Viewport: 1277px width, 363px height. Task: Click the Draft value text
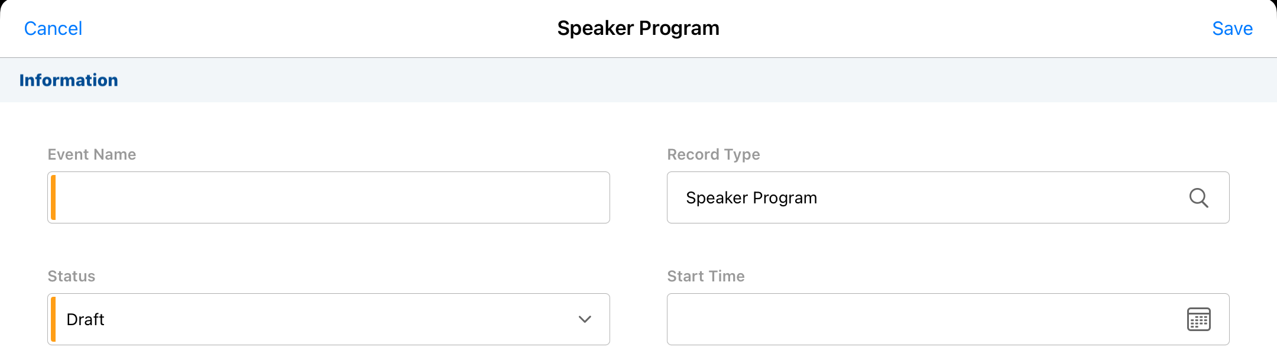[85, 319]
